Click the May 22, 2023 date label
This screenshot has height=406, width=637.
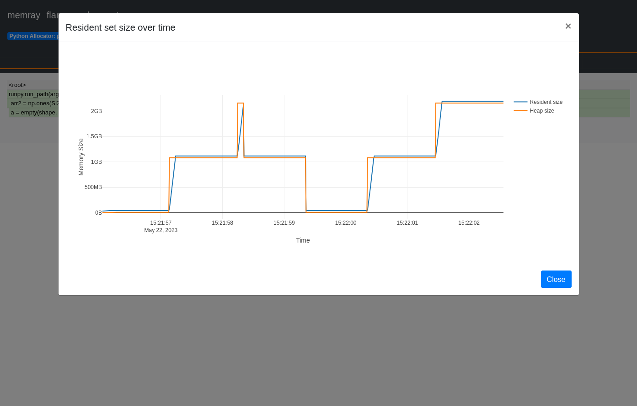click(161, 230)
